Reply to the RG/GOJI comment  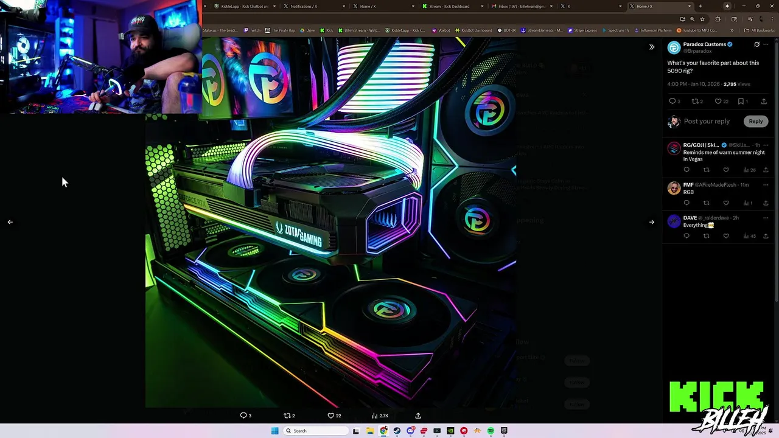click(686, 170)
